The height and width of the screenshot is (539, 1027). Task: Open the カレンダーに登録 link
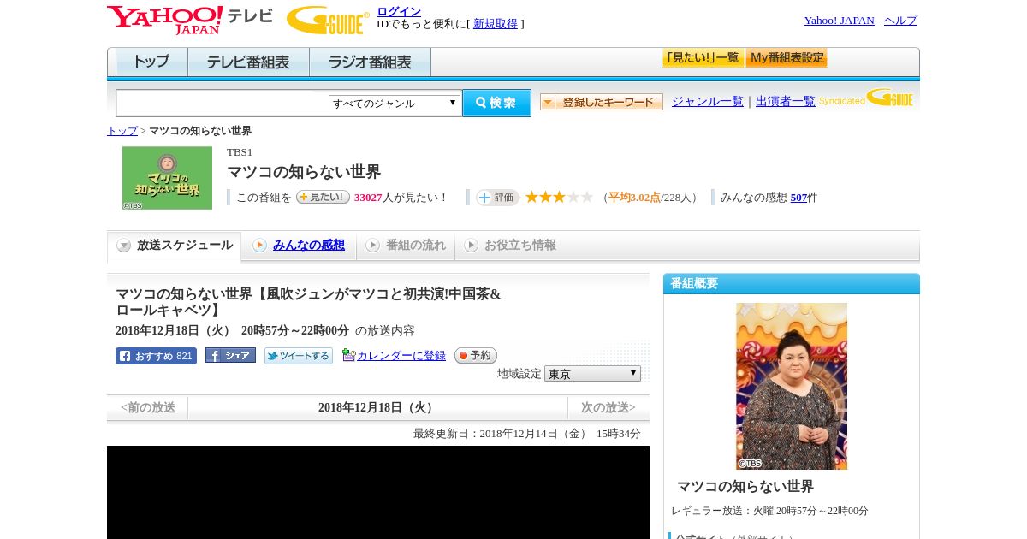coord(401,356)
